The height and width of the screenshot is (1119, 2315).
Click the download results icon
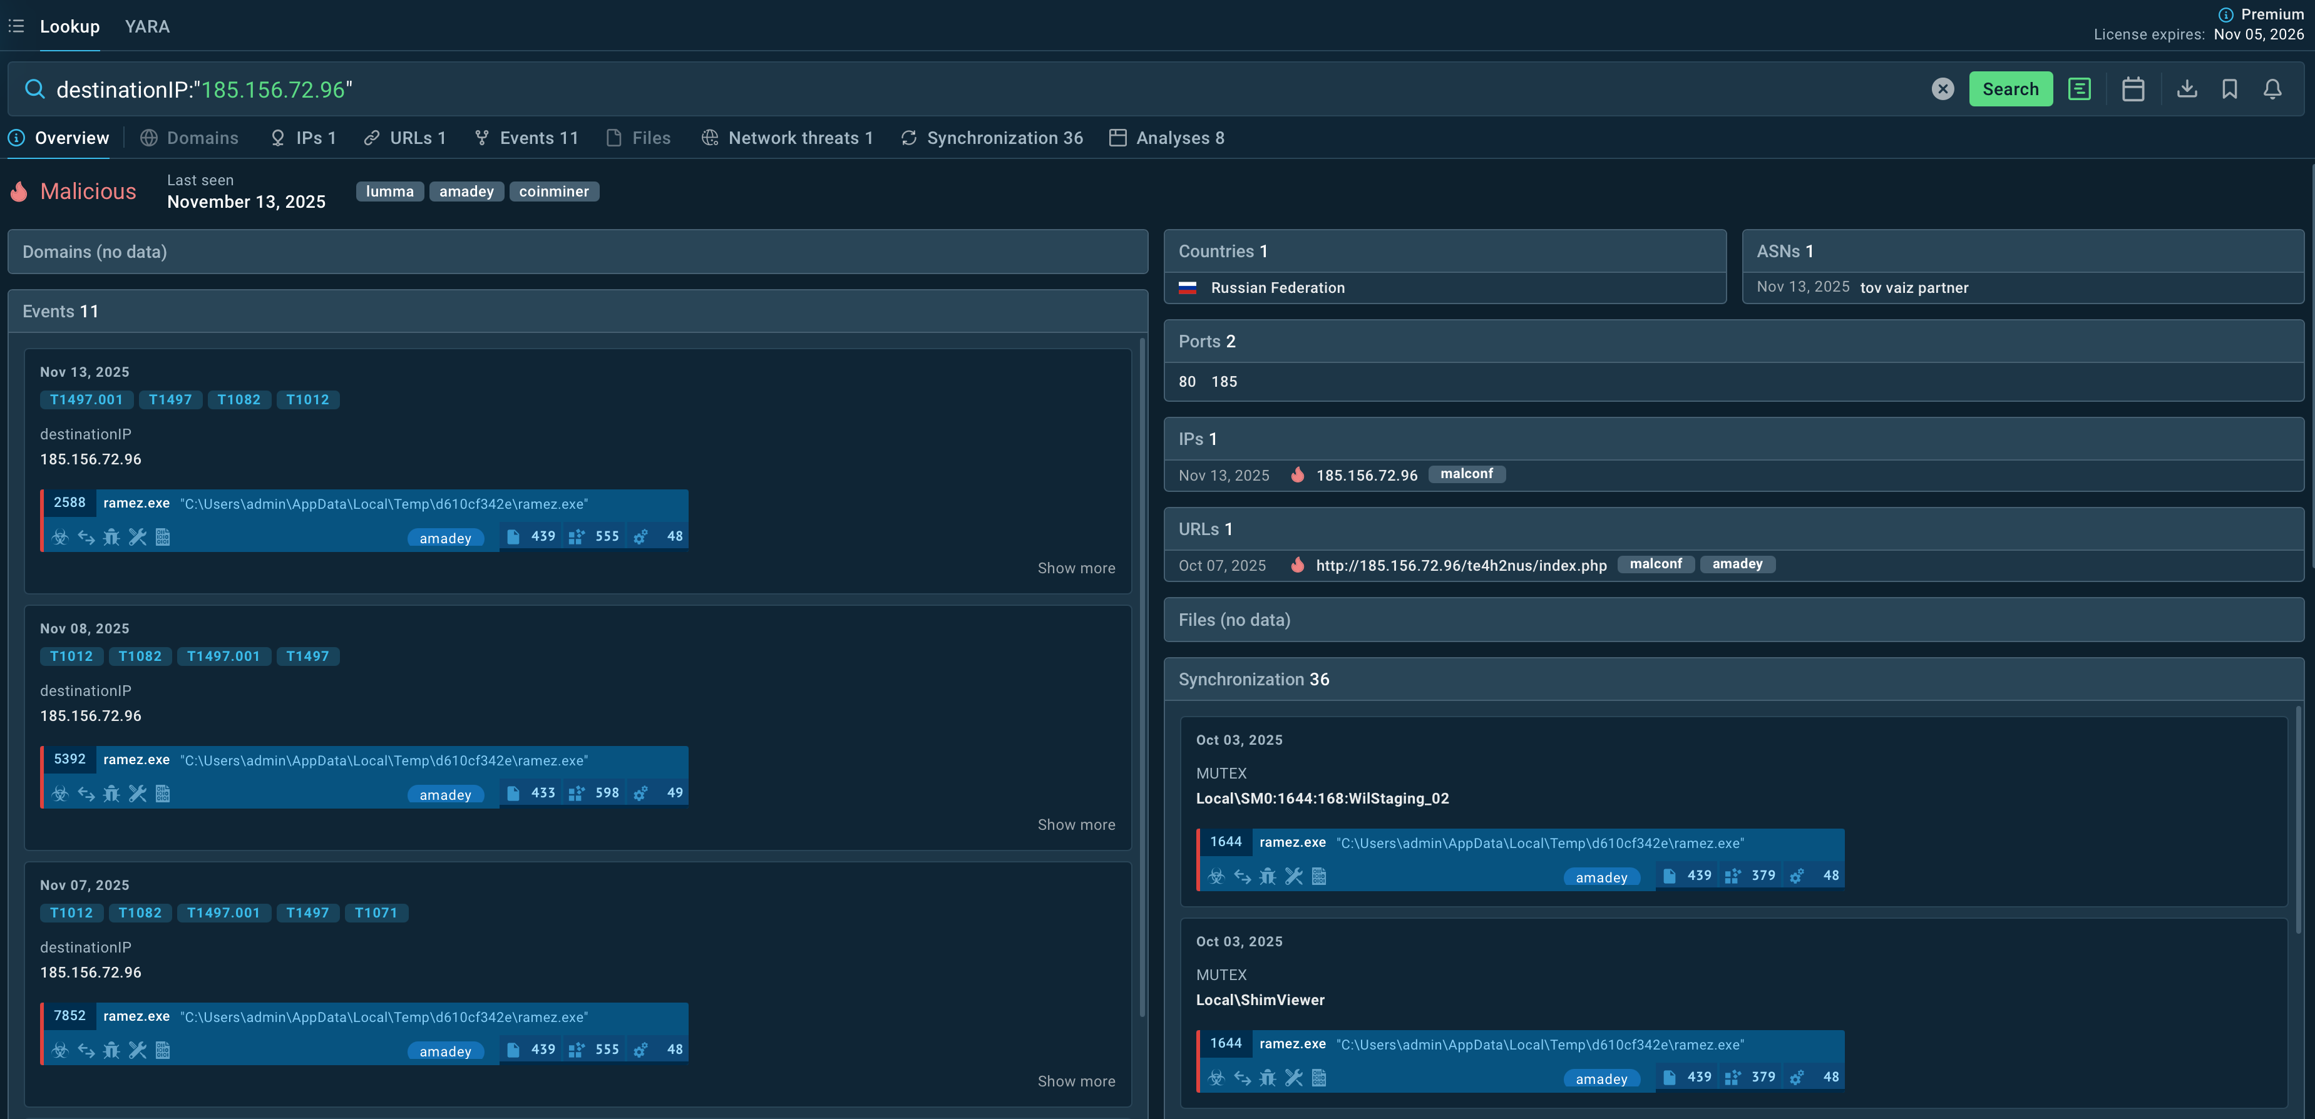pyautogui.click(x=2187, y=89)
